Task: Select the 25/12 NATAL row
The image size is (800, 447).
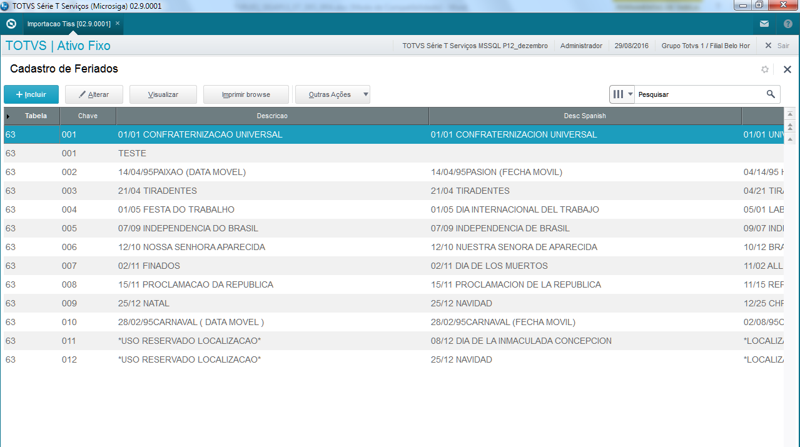Action: (x=393, y=303)
